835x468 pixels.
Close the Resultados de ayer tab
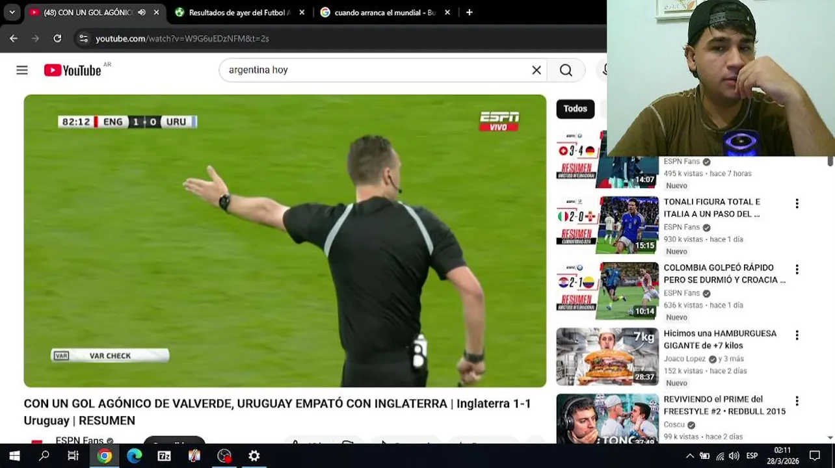pyautogui.click(x=302, y=12)
